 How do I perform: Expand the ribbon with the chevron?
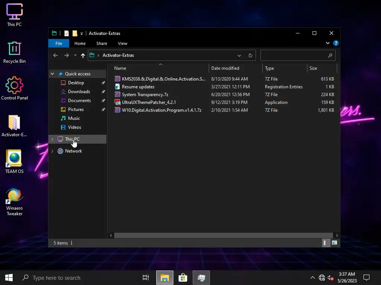click(327, 43)
